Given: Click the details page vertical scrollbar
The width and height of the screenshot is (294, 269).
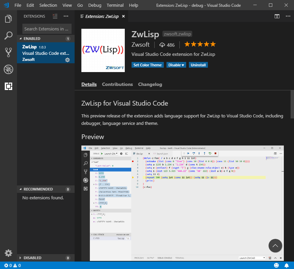Looking at the screenshot, I should (x=292, y=104).
